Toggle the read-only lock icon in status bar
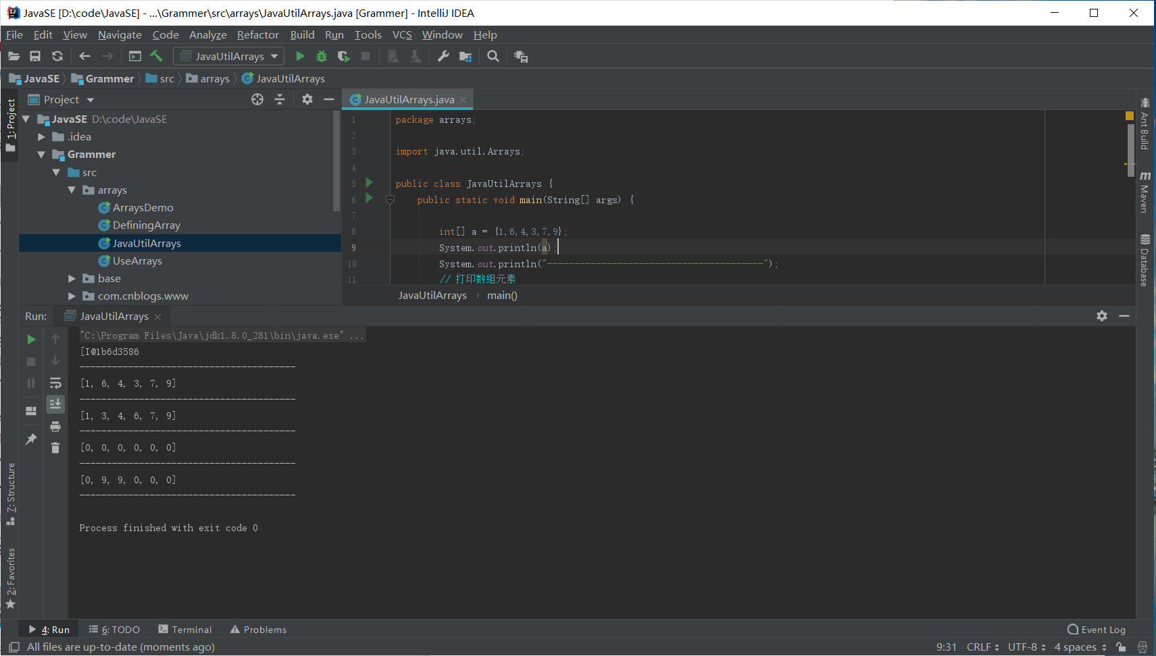Image resolution: width=1156 pixels, height=656 pixels. (x=1122, y=647)
